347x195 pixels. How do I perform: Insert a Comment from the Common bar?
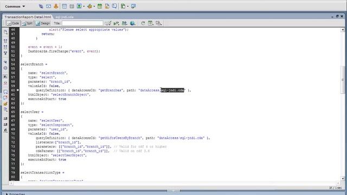[114, 6]
